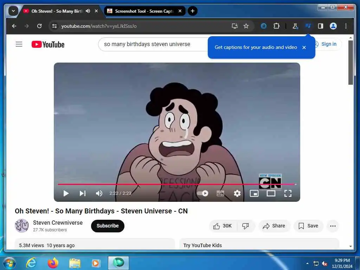Share the video

tap(274, 226)
